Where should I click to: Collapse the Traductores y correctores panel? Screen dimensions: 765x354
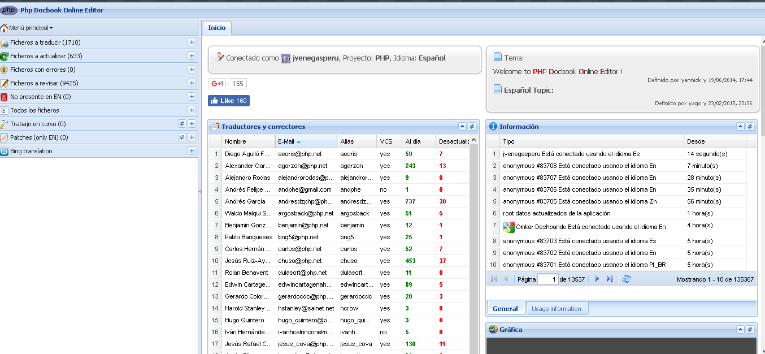pos(462,127)
